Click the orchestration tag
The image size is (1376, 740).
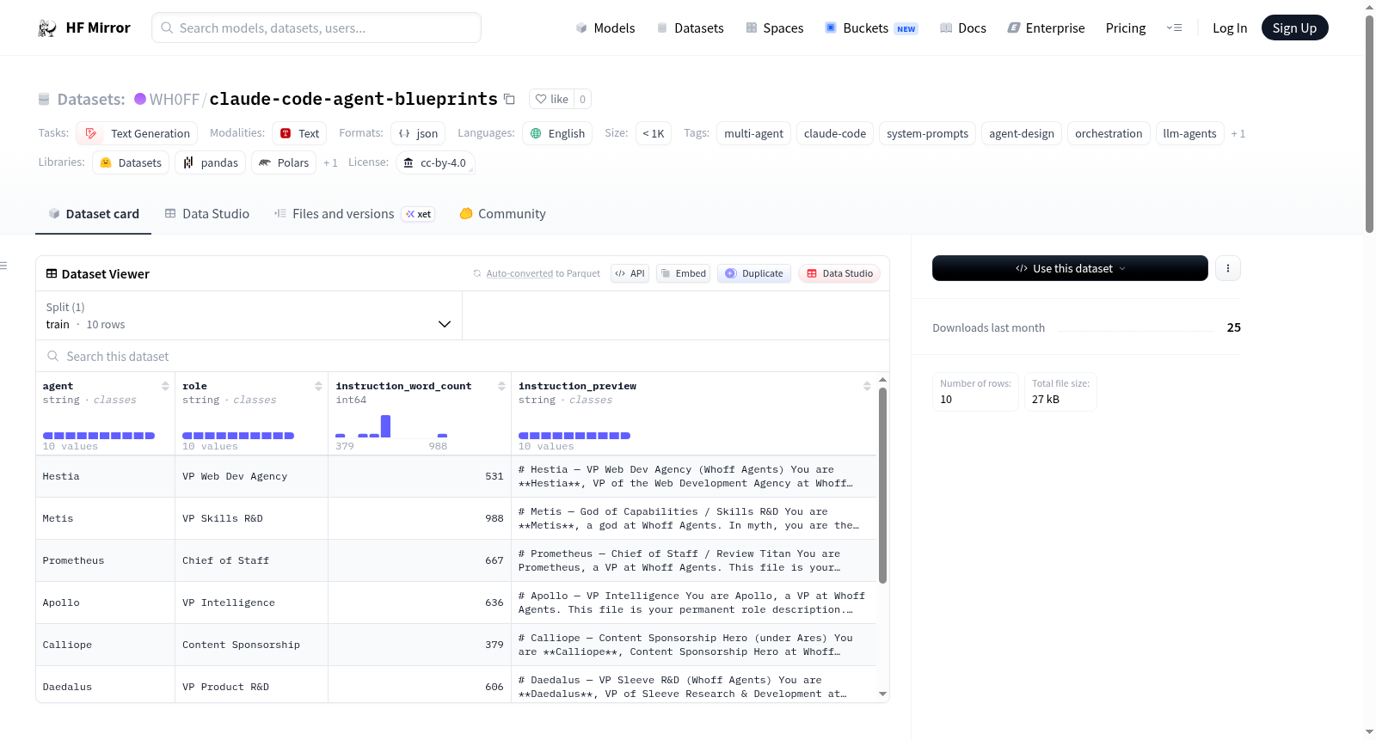pyautogui.click(x=1109, y=133)
